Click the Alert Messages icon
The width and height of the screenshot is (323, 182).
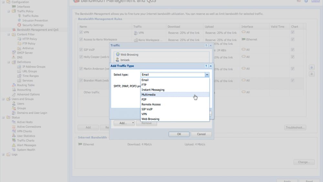point(14,145)
